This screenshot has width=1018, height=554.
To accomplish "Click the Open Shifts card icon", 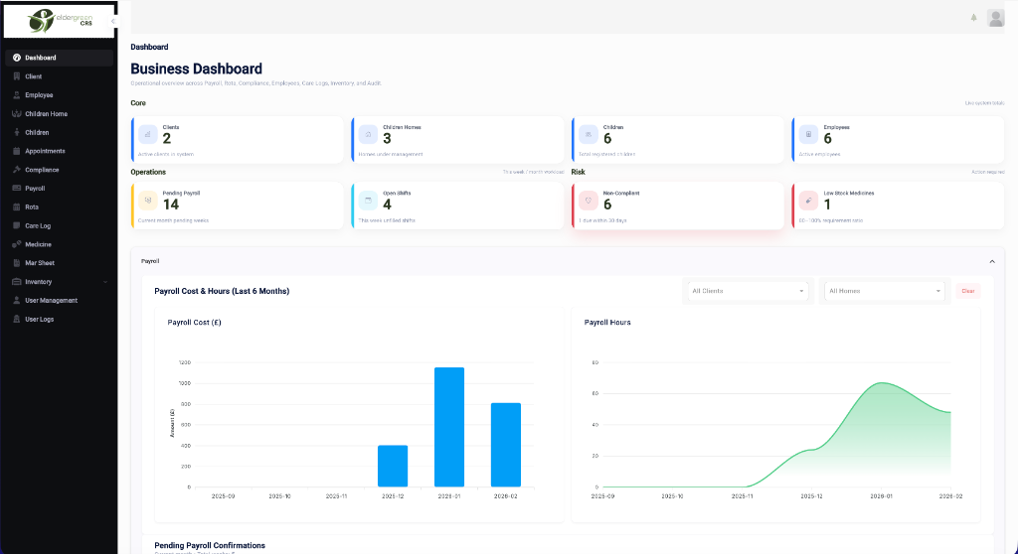I will [368, 201].
